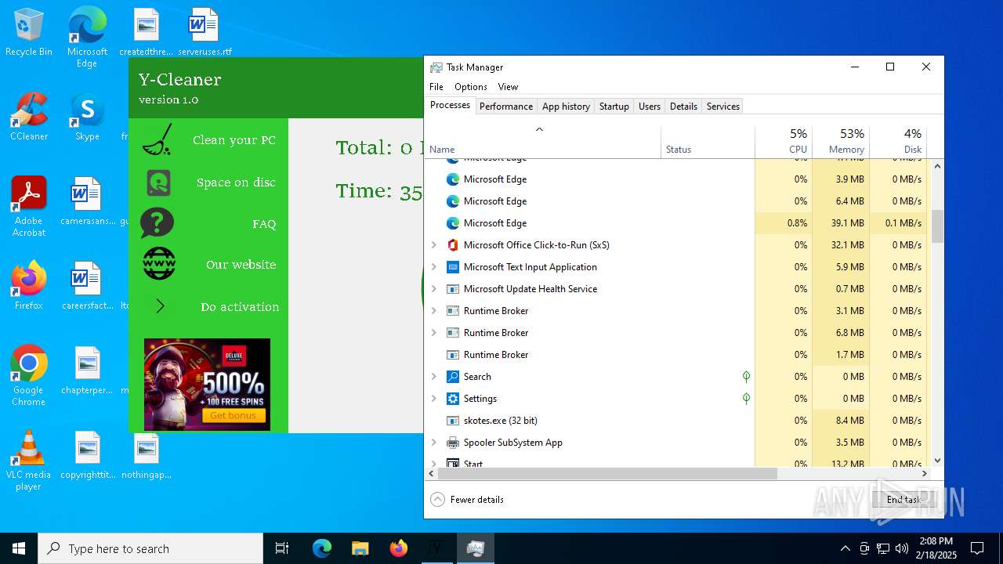This screenshot has width=1003, height=564.
Task: Click the Type here to search box
Action: coord(150,548)
